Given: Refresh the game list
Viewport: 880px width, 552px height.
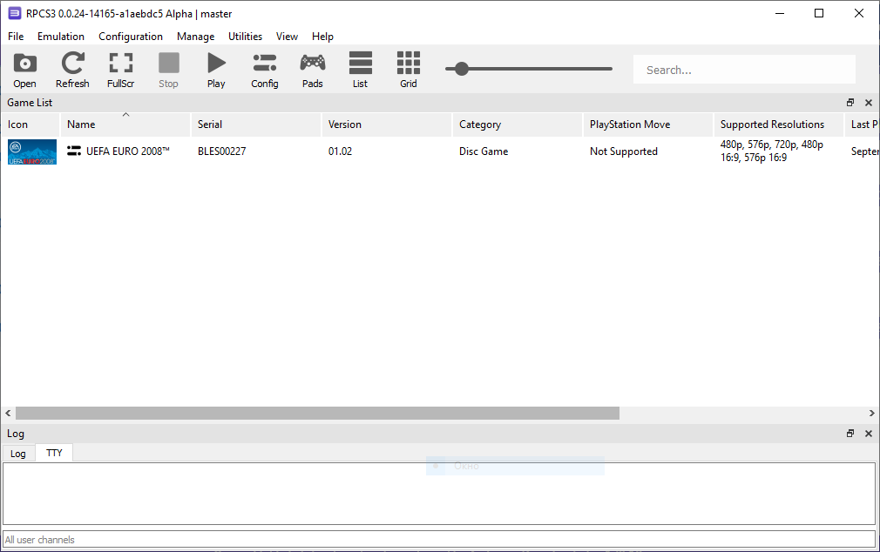Looking at the screenshot, I should [72, 70].
